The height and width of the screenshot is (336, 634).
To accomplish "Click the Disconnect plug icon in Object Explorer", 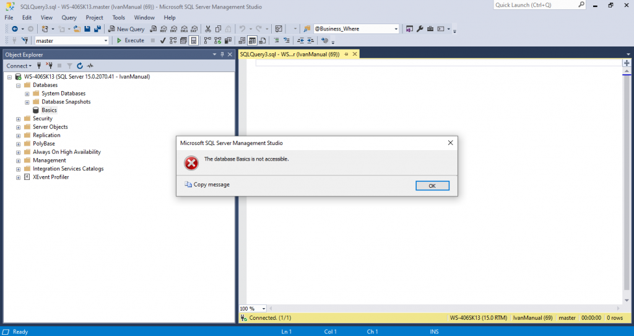I will click(x=49, y=66).
